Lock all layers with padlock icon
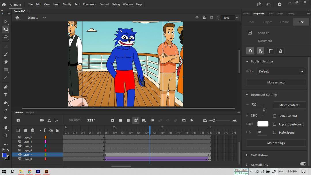This screenshot has width=311, height=175. (57, 130)
